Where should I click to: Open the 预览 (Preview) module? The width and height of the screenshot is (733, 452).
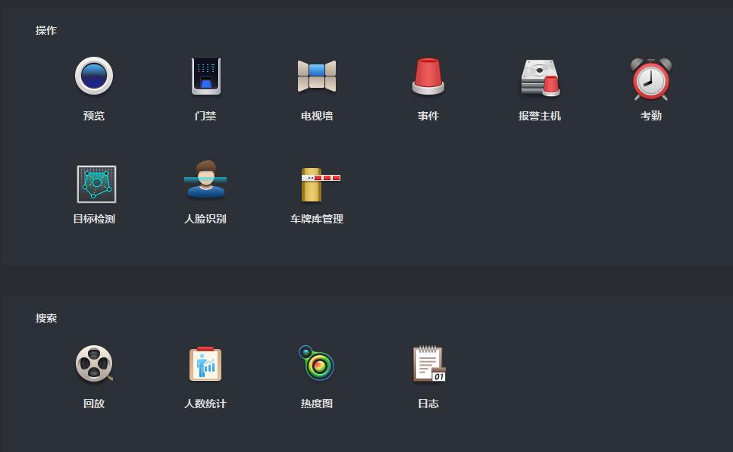(94, 76)
